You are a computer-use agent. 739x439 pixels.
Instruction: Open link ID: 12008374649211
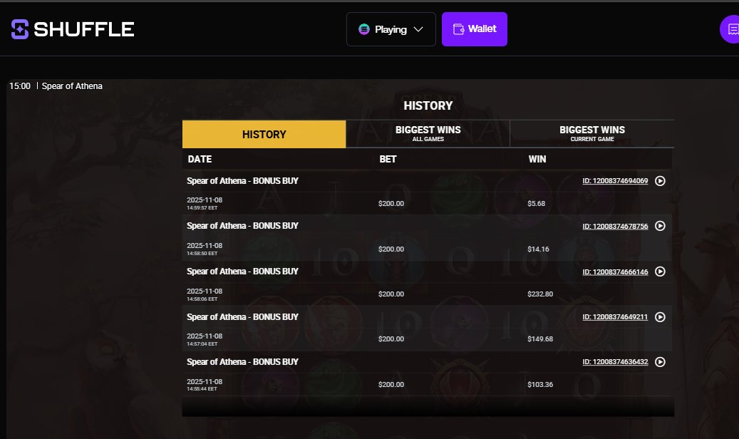(x=615, y=317)
